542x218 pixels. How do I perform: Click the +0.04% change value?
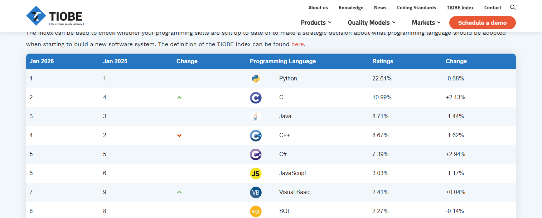455,192
